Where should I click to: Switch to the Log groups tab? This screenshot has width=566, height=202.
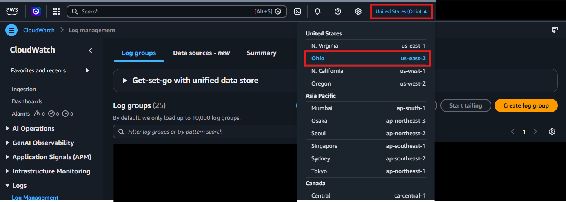[x=139, y=53]
